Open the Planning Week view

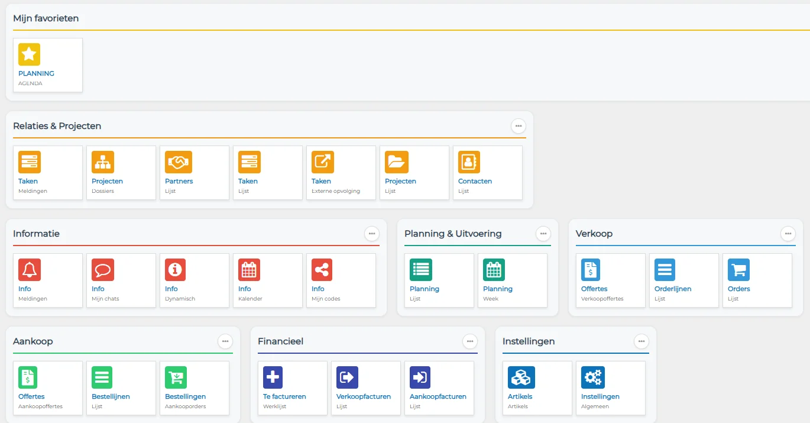(x=513, y=280)
